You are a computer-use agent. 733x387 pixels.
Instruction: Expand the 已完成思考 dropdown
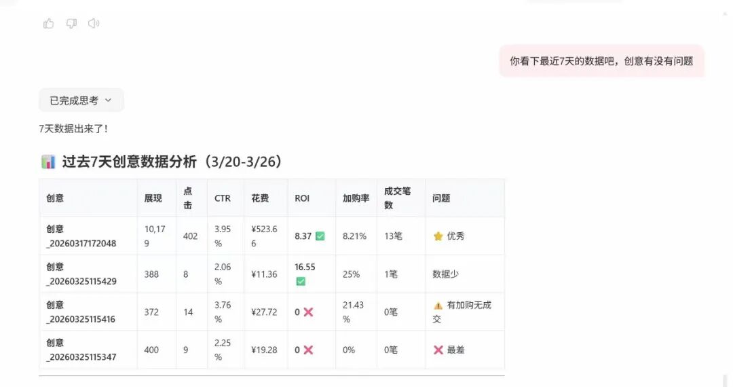click(81, 100)
